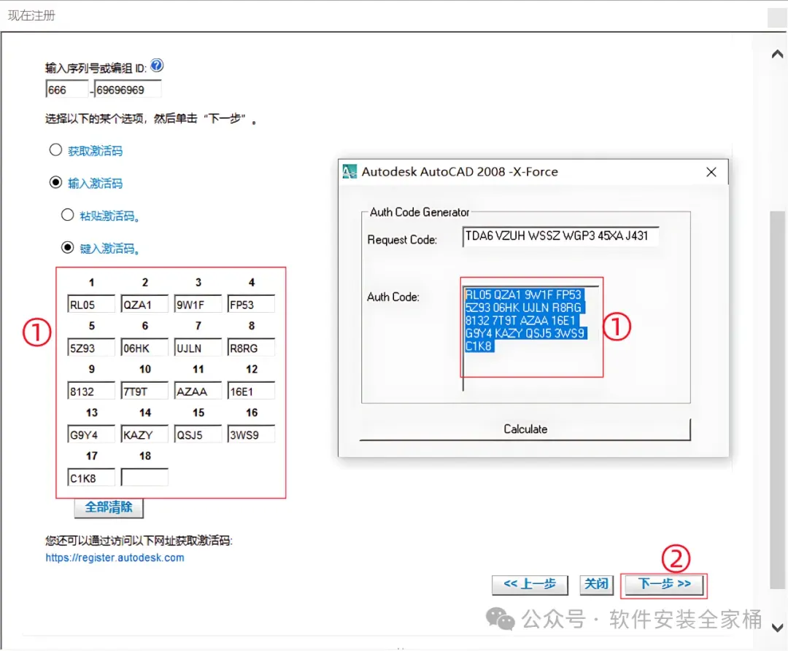This screenshot has width=788, height=651.
Task: Click activation field 14 containing KAZY
Action: 144,434
